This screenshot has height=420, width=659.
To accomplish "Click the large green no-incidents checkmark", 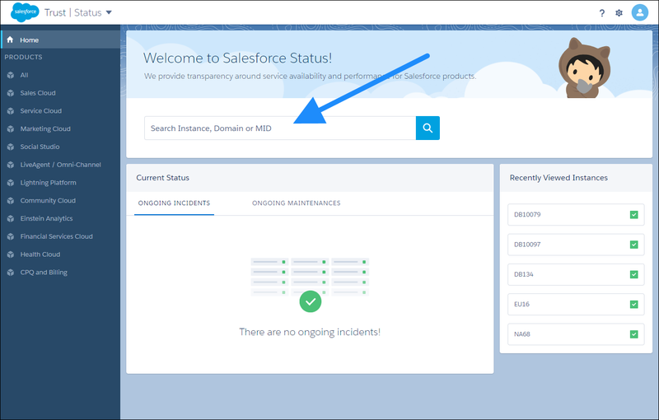I will pyautogui.click(x=311, y=301).
